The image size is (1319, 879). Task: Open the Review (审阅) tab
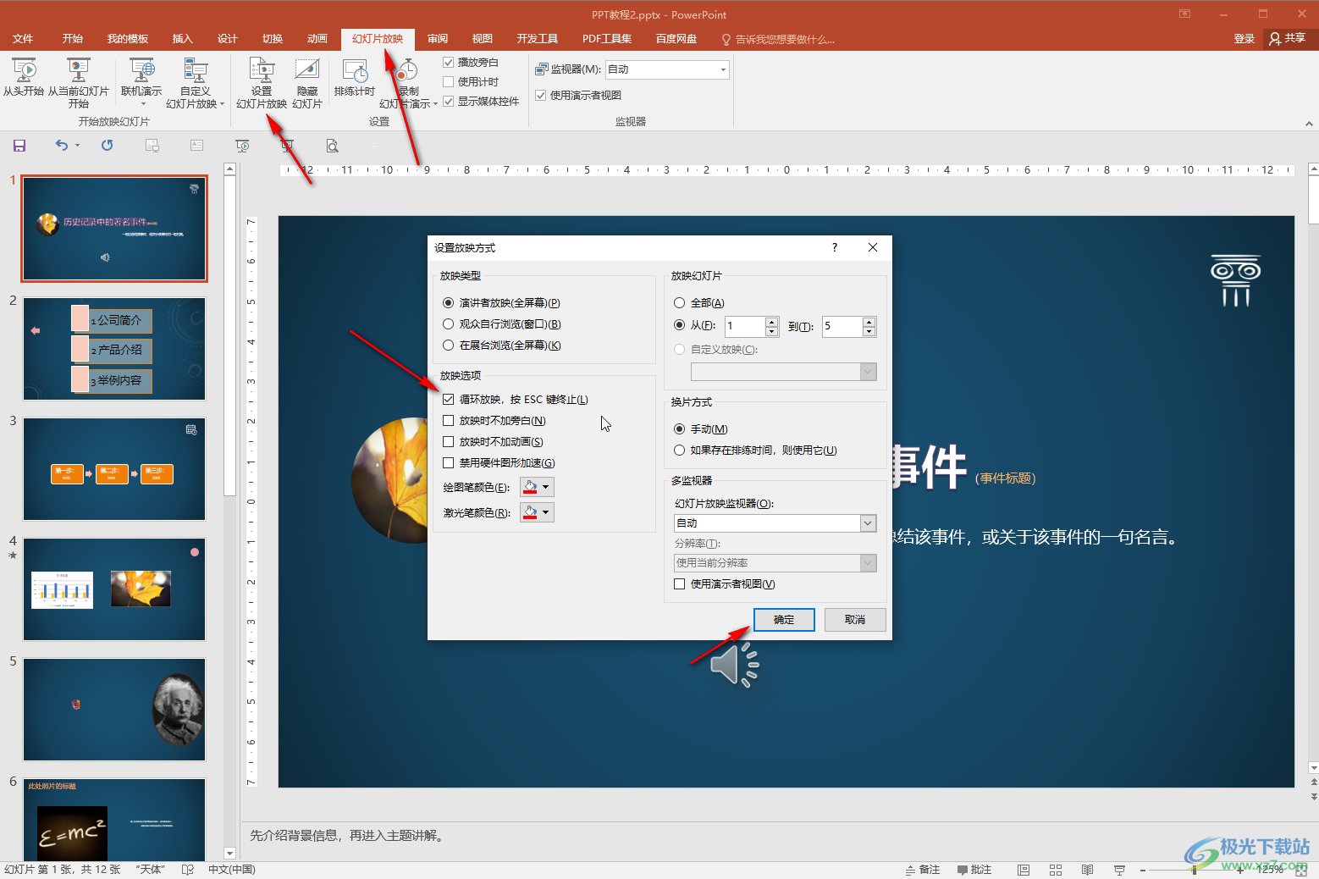click(438, 39)
